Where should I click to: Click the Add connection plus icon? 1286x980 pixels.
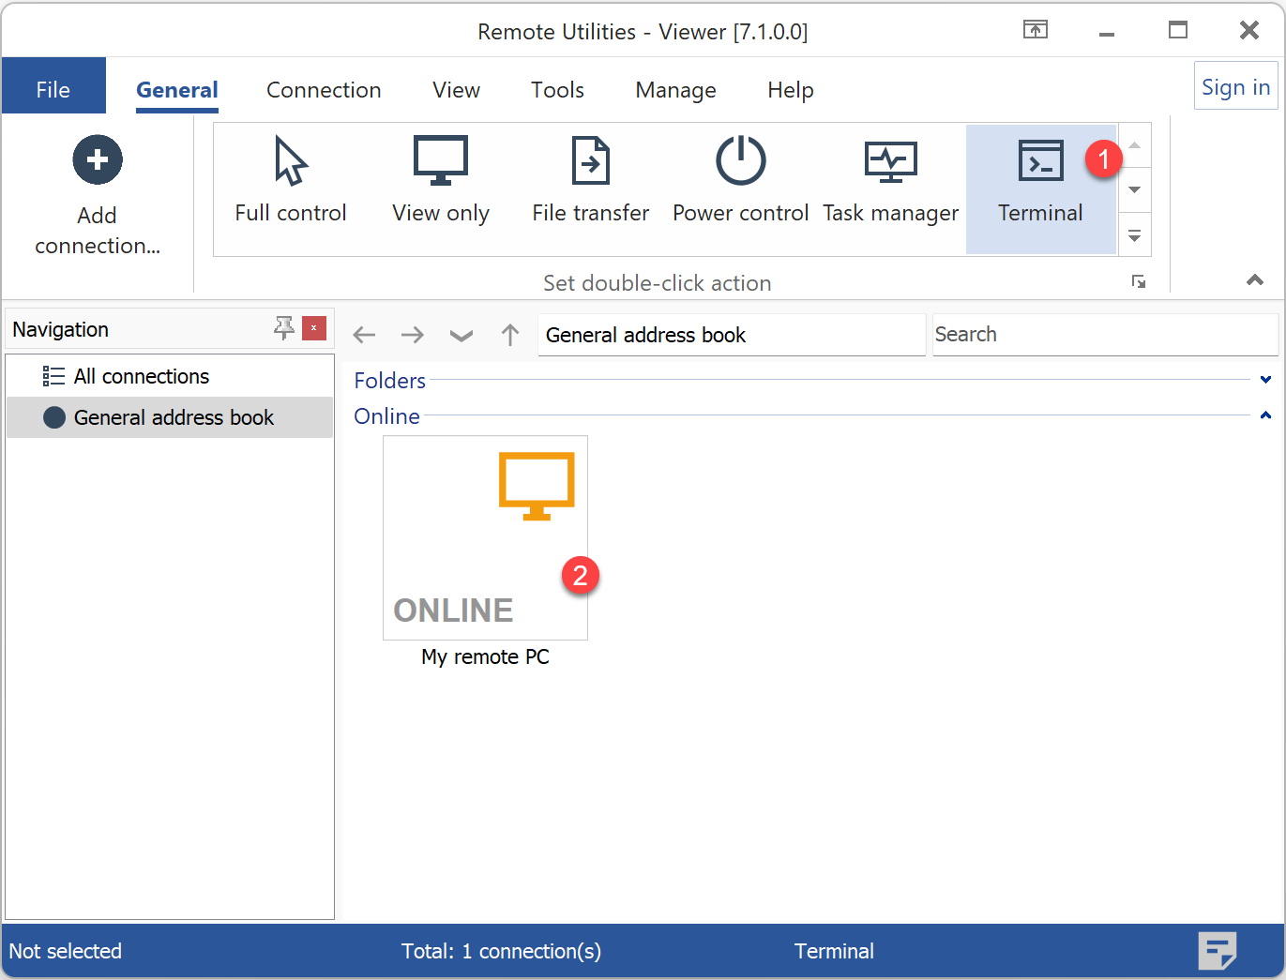coord(98,160)
